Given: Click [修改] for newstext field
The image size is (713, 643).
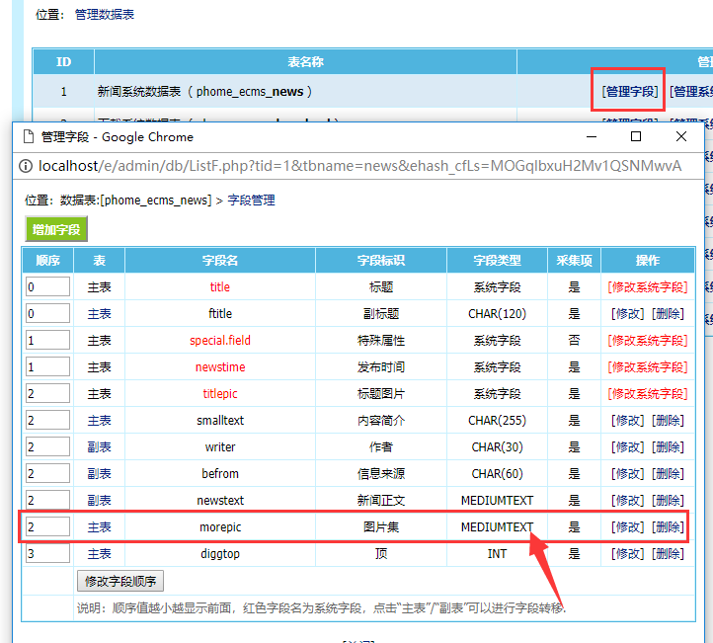Looking at the screenshot, I should click(x=627, y=500).
